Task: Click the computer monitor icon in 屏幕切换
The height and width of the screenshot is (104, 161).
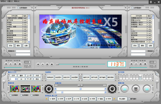Action: pyautogui.click(x=136, y=89)
